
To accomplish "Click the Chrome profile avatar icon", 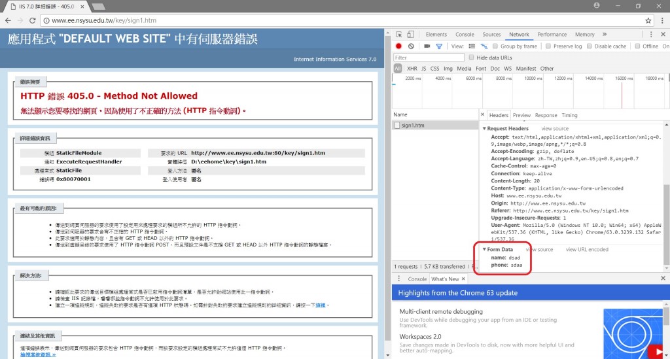I will pos(597,5).
